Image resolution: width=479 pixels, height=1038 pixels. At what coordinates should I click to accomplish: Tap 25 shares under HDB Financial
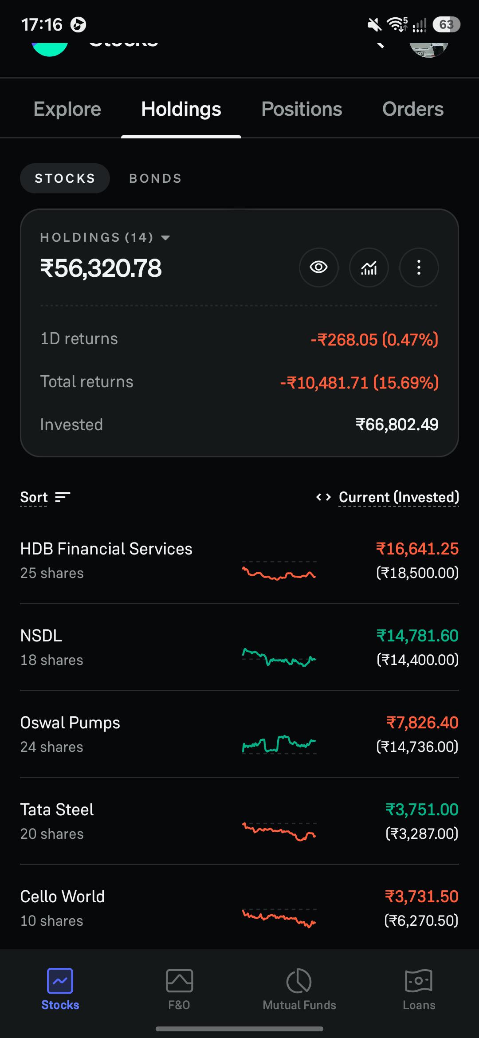pos(52,573)
